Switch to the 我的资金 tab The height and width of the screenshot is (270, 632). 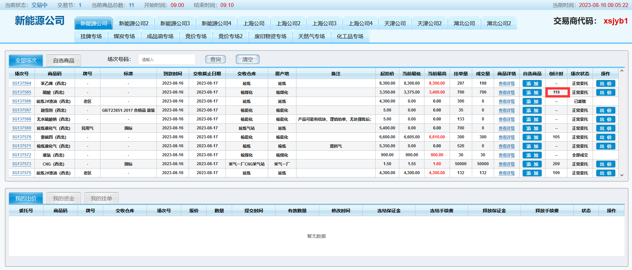64,198
